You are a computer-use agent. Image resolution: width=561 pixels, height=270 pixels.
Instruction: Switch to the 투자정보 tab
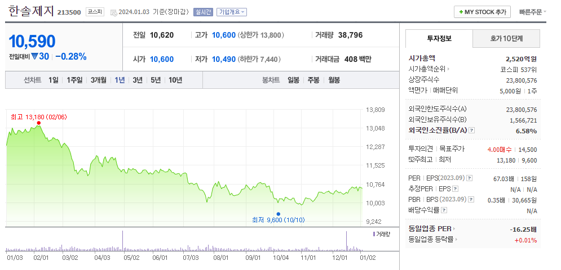tap(439, 39)
